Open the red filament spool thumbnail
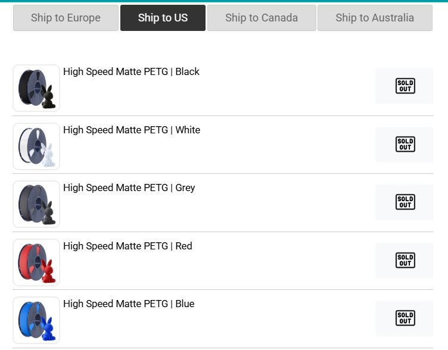The image size is (448, 350). coord(36,262)
